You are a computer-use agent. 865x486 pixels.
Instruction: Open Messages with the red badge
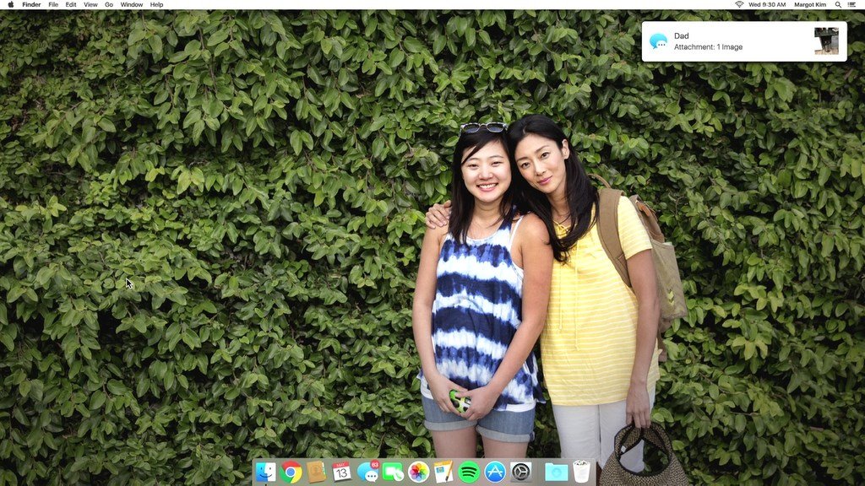(367, 472)
